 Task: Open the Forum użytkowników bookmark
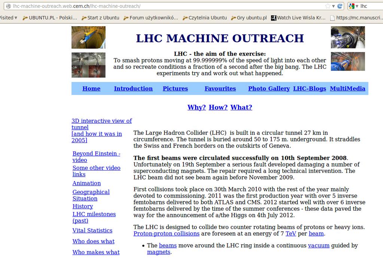coord(151,18)
